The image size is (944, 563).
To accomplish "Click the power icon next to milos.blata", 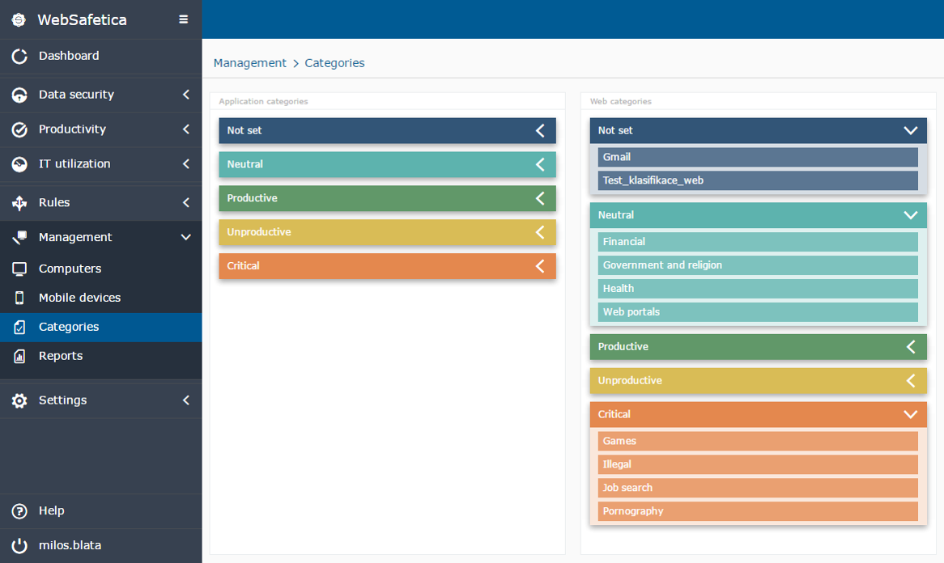I will point(19,546).
